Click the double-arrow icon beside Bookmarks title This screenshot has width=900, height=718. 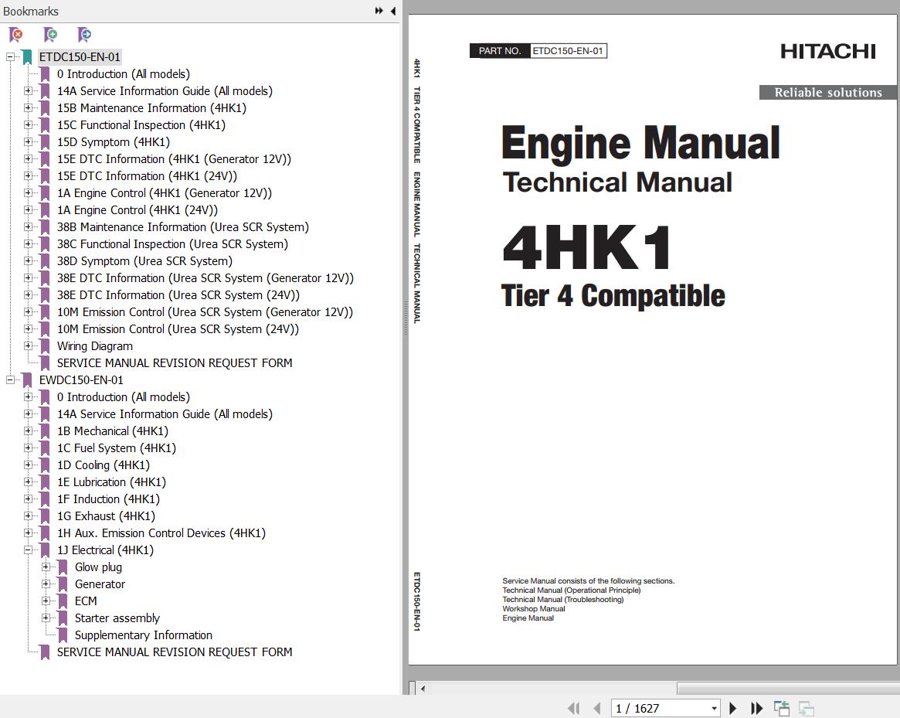pyautogui.click(x=379, y=11)
